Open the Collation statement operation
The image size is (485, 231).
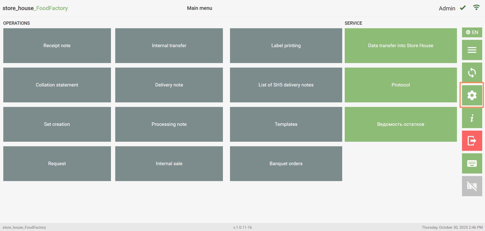[x=57, y=85]
